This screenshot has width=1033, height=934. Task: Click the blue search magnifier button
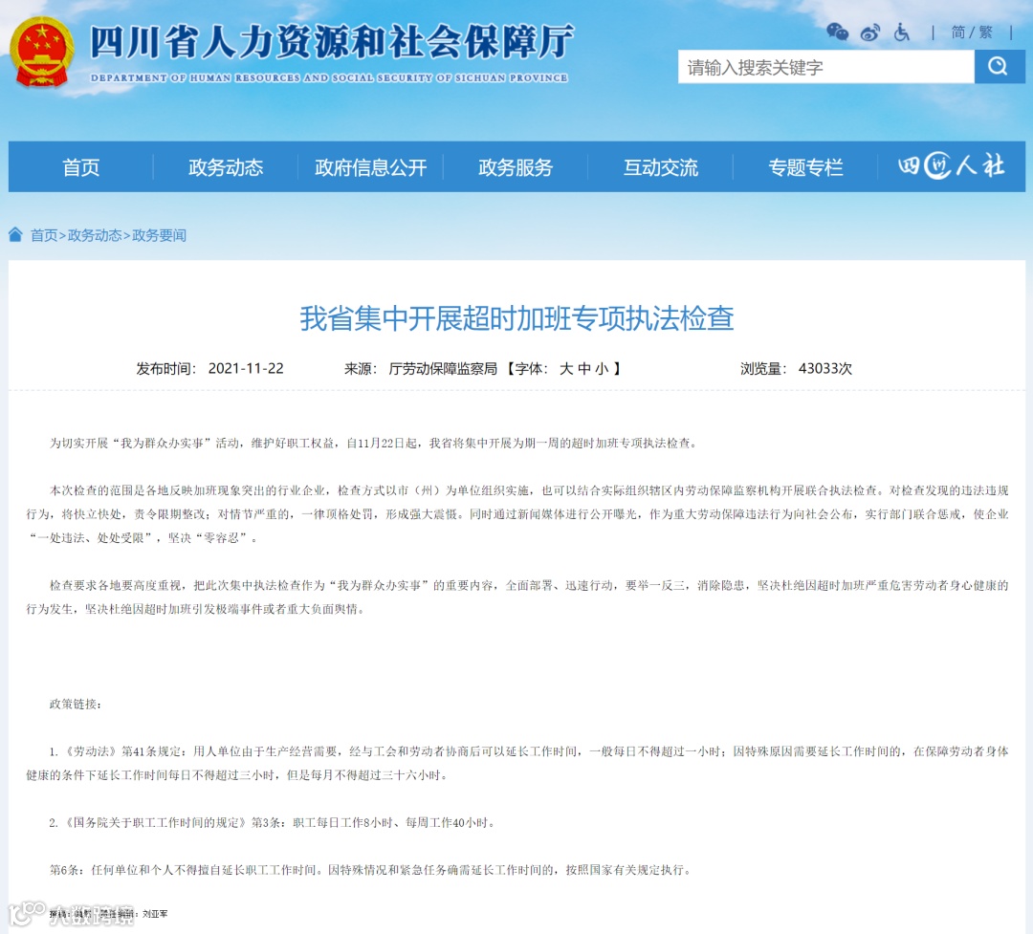tap(999, 66)
